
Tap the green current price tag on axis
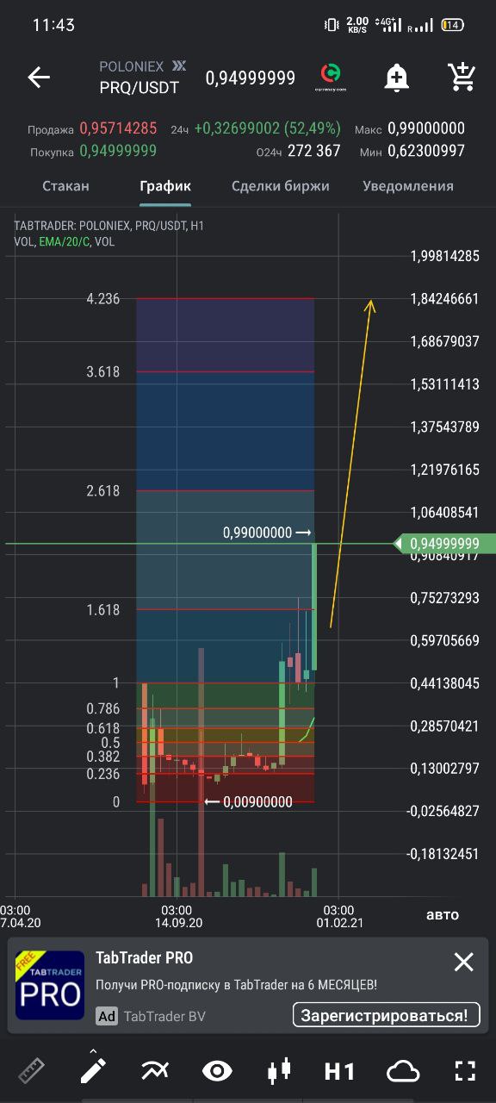(x=444, y=544)
